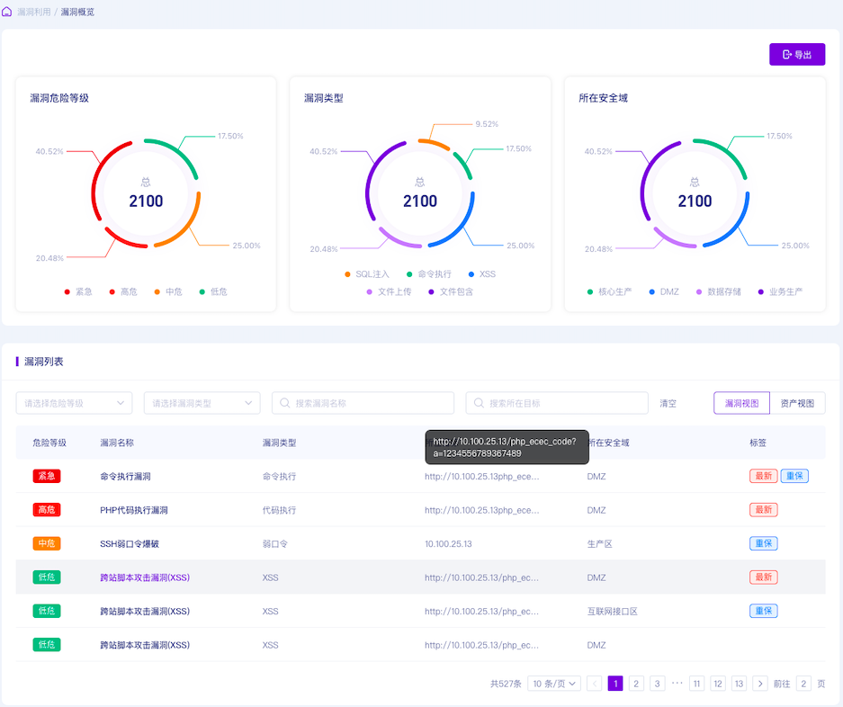Image resolution: width=843 pixels, height=707 pixels.
Task: Toggle 高危 legend in 漏洞危险等级 chart
Action: coord(123,291)
